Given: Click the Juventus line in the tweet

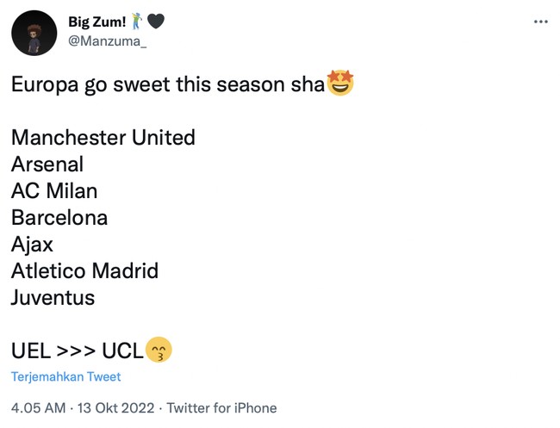Looking at the screenshot, I should [x=53, y=298].
